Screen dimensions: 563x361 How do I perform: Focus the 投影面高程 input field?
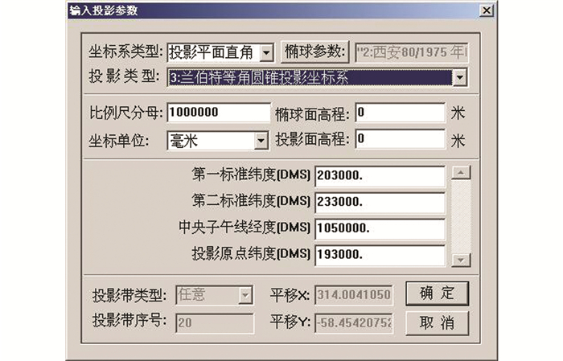pos(399,139)
